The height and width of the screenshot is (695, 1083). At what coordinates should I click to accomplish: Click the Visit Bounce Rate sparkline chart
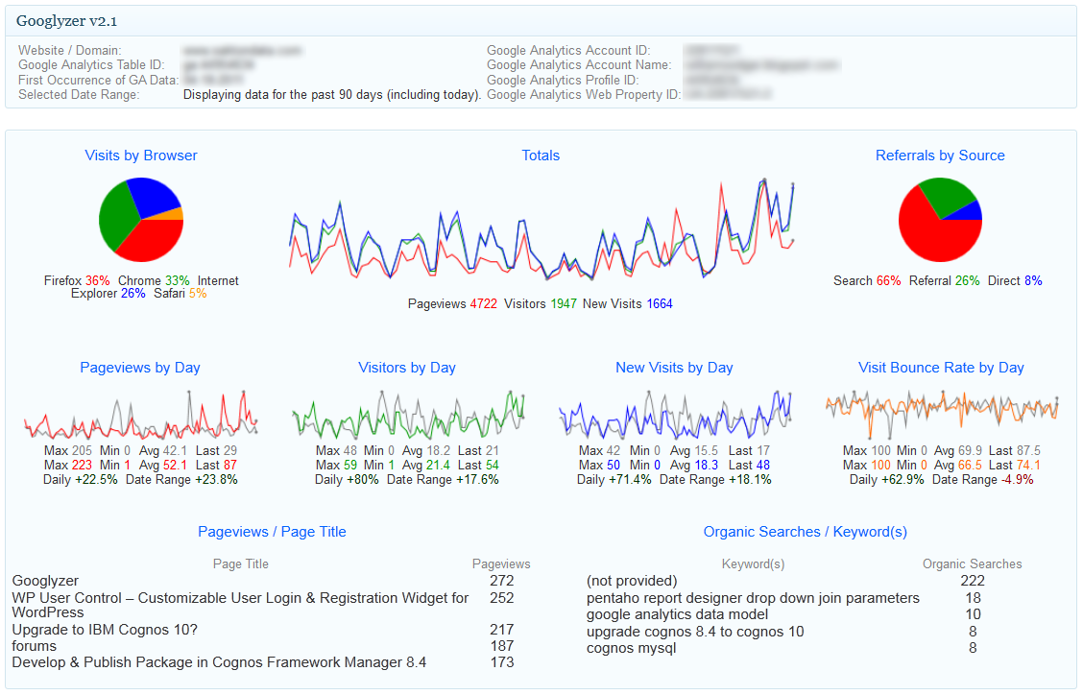[942, 416]
